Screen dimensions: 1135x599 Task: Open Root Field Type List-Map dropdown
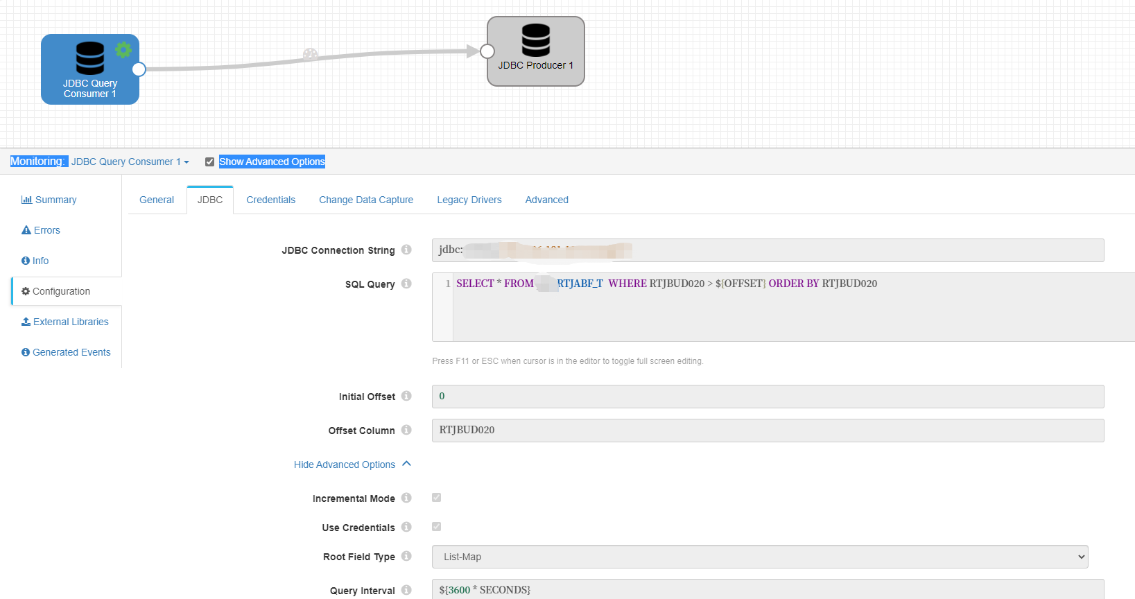point(760,557)
